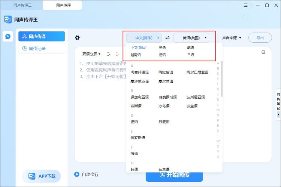Jump to letter D in alphabet index
Screen dimensions: 281x187
pyautogui.click(x=218, y=74)
